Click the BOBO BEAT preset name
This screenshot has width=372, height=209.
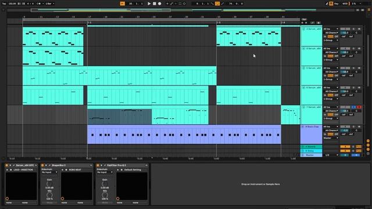[x=75, y=170]
